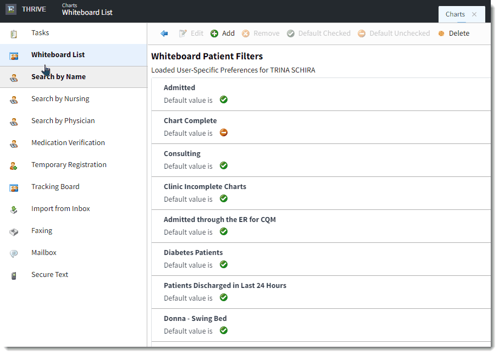The image size is (499, 355).
Task: Click the Remove button label
Action: pyautogui.click(x=267, y=34)
